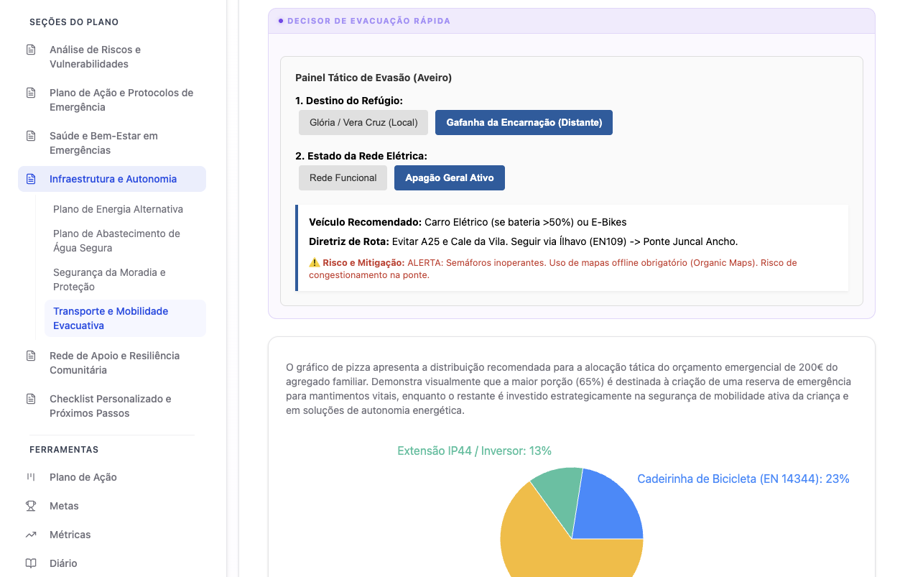The image size is (900, 577).
Task: Go to Saúde e Bem-Estar em Emergências
Action: (112, 143)
